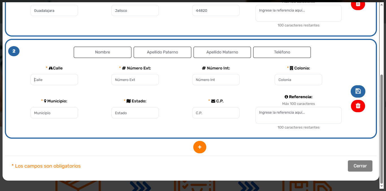The image size is (386, 191).
Task: Click the hash icon beside the Número Int label
Action: 204,68
